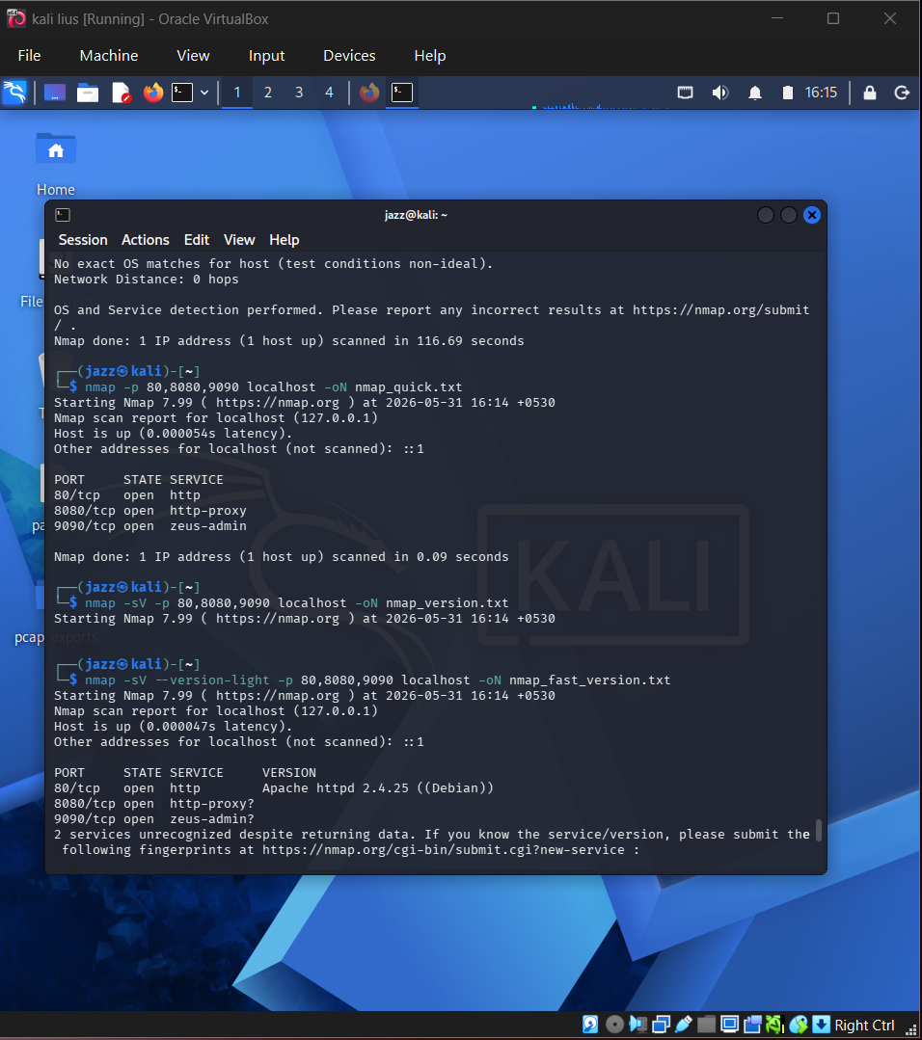Click the terminal scrollbar handle

(x=819, y=831)
